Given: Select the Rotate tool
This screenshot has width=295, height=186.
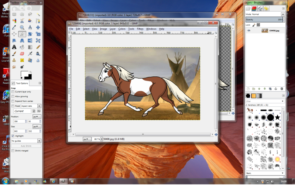Looking at the screenshot, I should pos(30,34).
